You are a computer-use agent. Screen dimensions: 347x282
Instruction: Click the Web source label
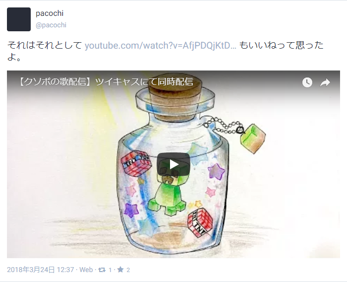[x=86, y=270]
